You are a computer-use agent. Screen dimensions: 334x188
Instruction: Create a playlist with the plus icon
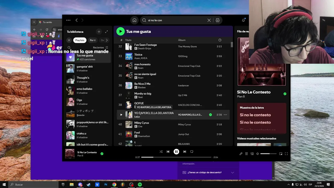[99, 32]
